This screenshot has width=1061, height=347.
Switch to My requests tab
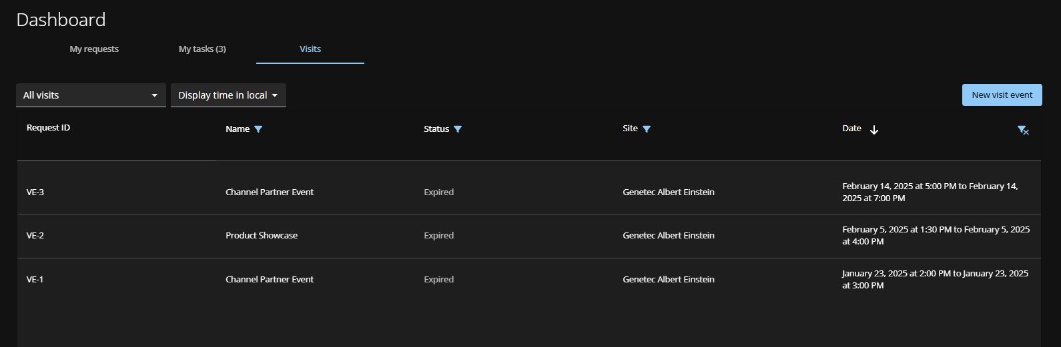(x=94, y=49)
